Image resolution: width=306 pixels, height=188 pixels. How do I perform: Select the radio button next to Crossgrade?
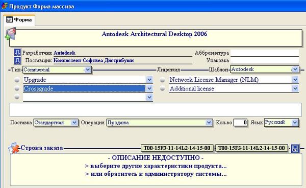17,88
